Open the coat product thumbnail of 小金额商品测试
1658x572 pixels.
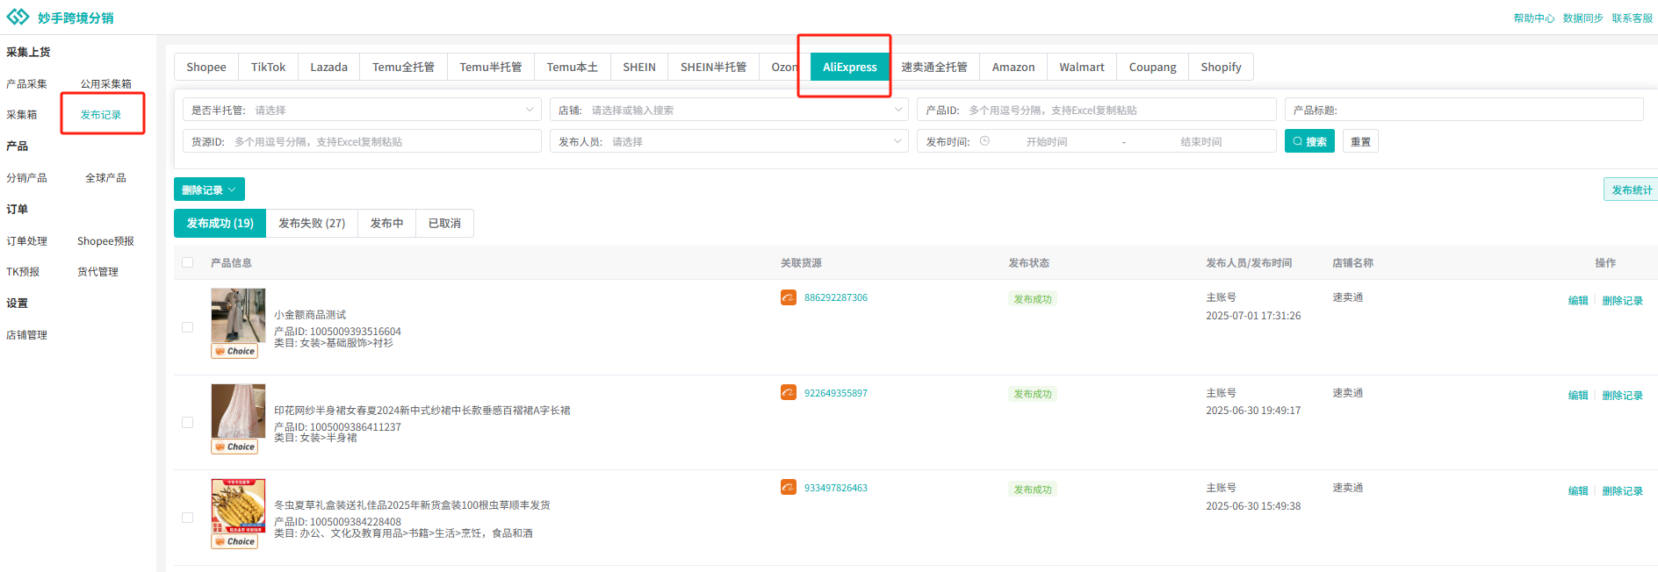238,316
